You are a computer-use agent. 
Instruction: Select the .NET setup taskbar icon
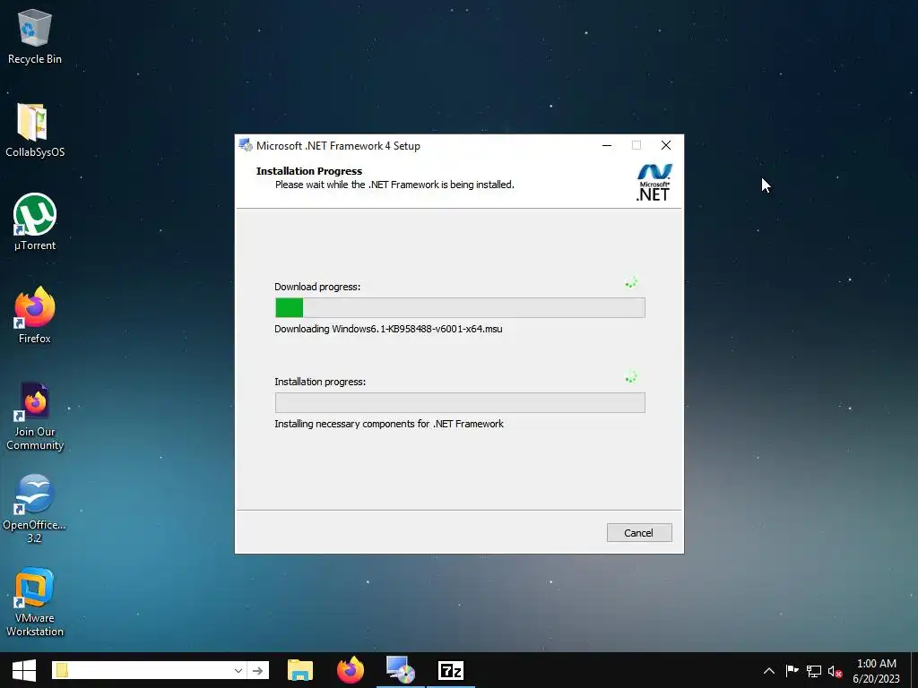point(401,670)
